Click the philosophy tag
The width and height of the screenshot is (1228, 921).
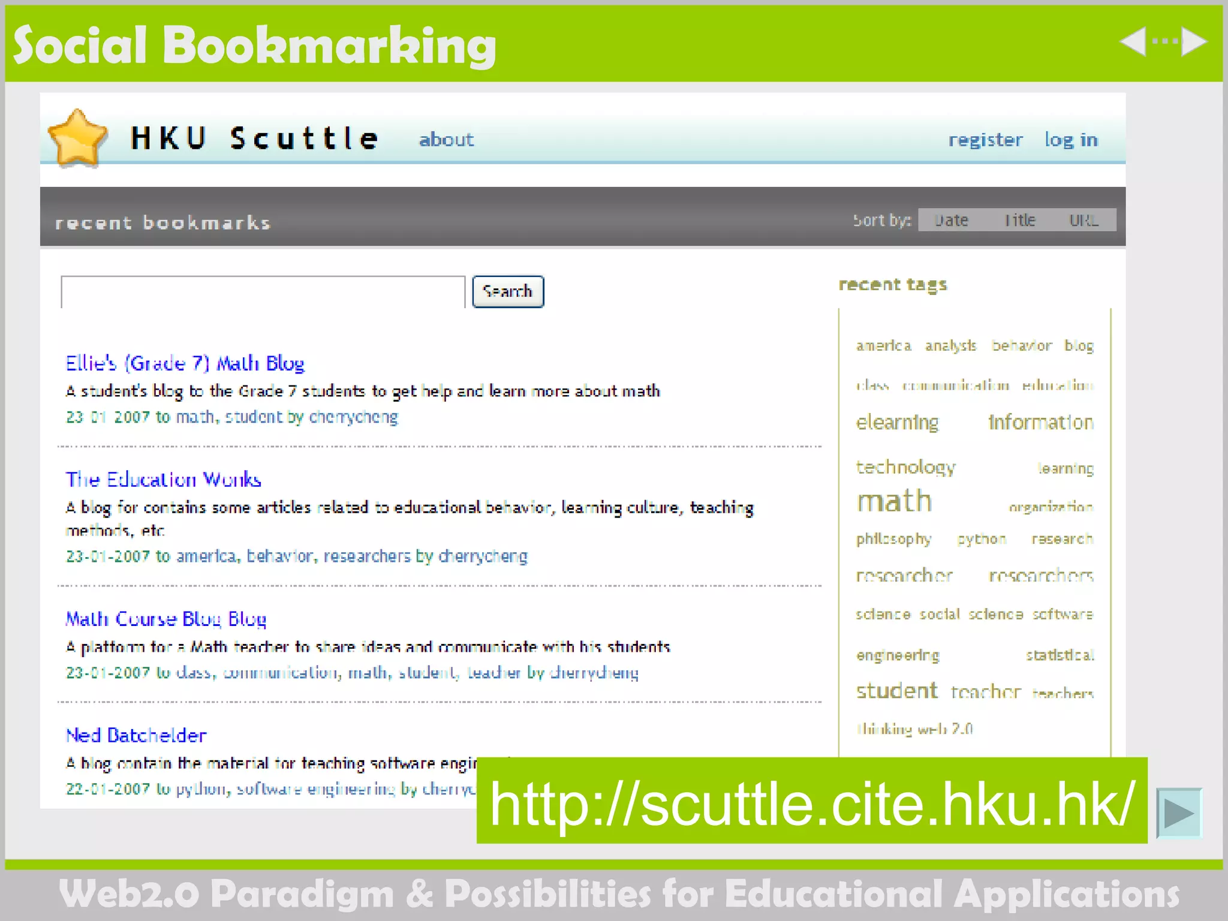[x=894, y=539]
